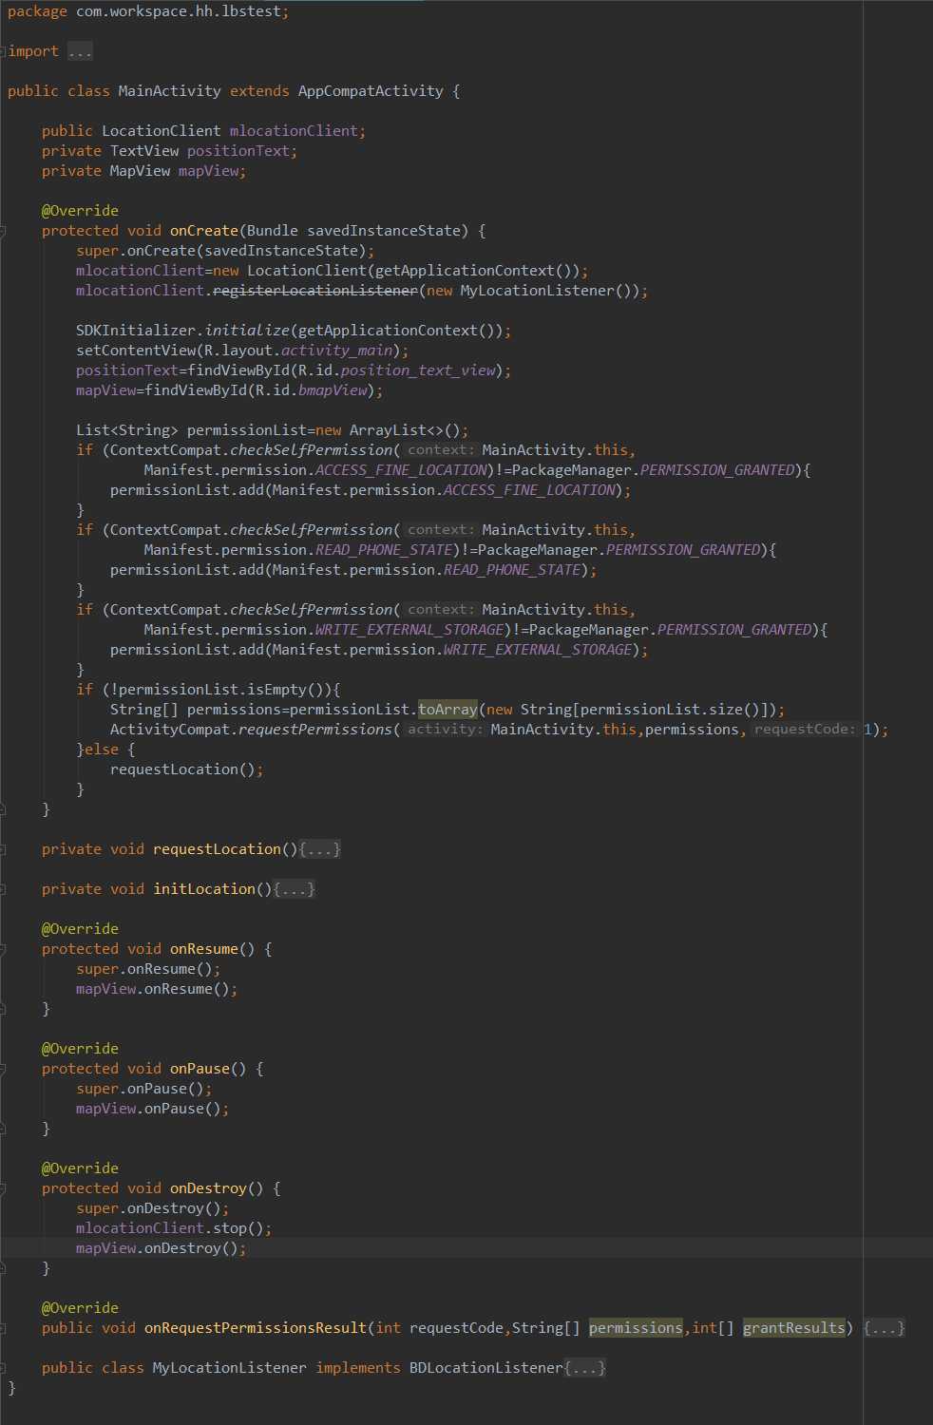Click PERMISSION_GRANTED on the READ_PHONE_STATE condition line
933x1425 pixels.
click(x=683, y=550)
